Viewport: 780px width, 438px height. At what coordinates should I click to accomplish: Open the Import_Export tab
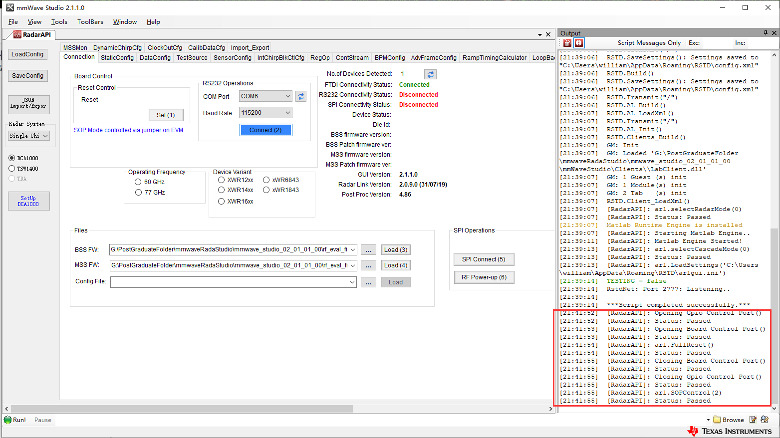click(x=250, y=48)
